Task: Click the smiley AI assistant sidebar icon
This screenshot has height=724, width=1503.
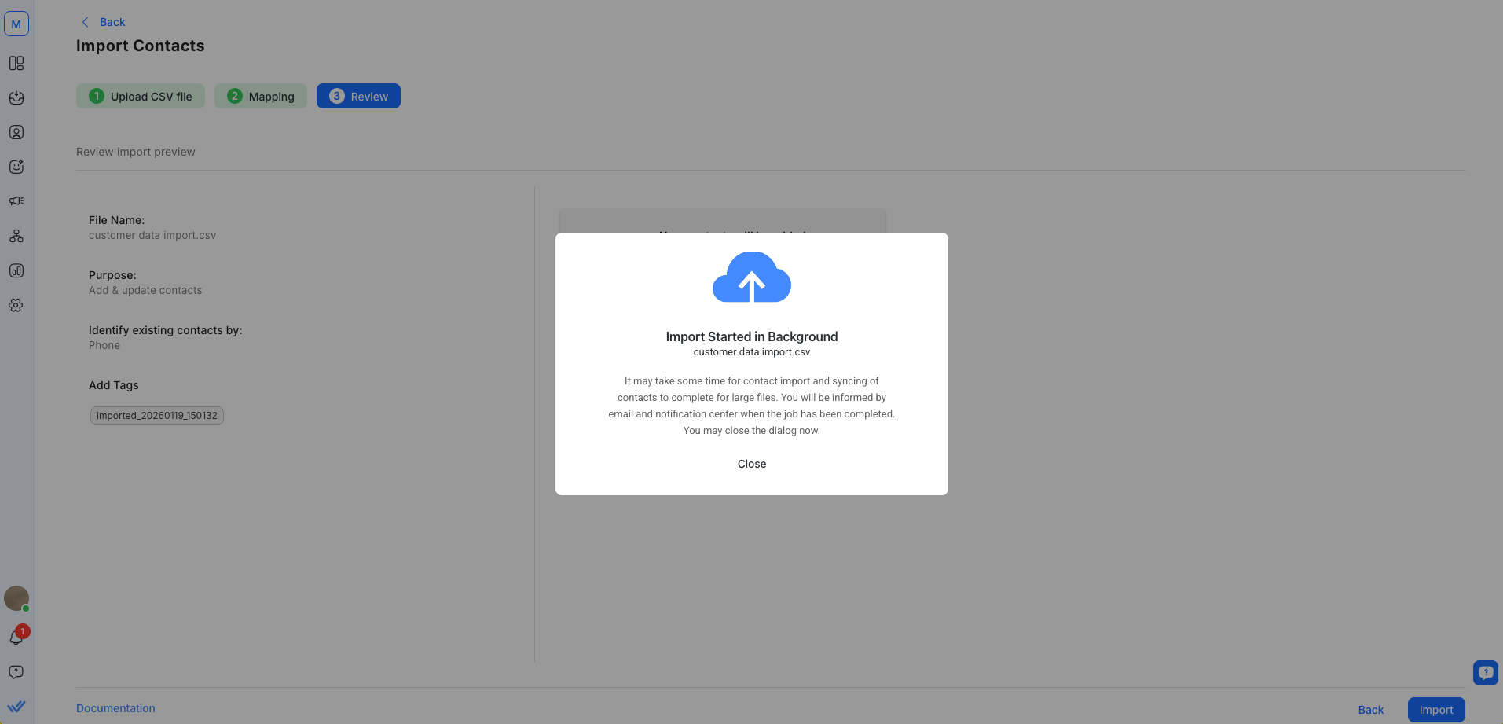Action: click(x=16, y=167)
